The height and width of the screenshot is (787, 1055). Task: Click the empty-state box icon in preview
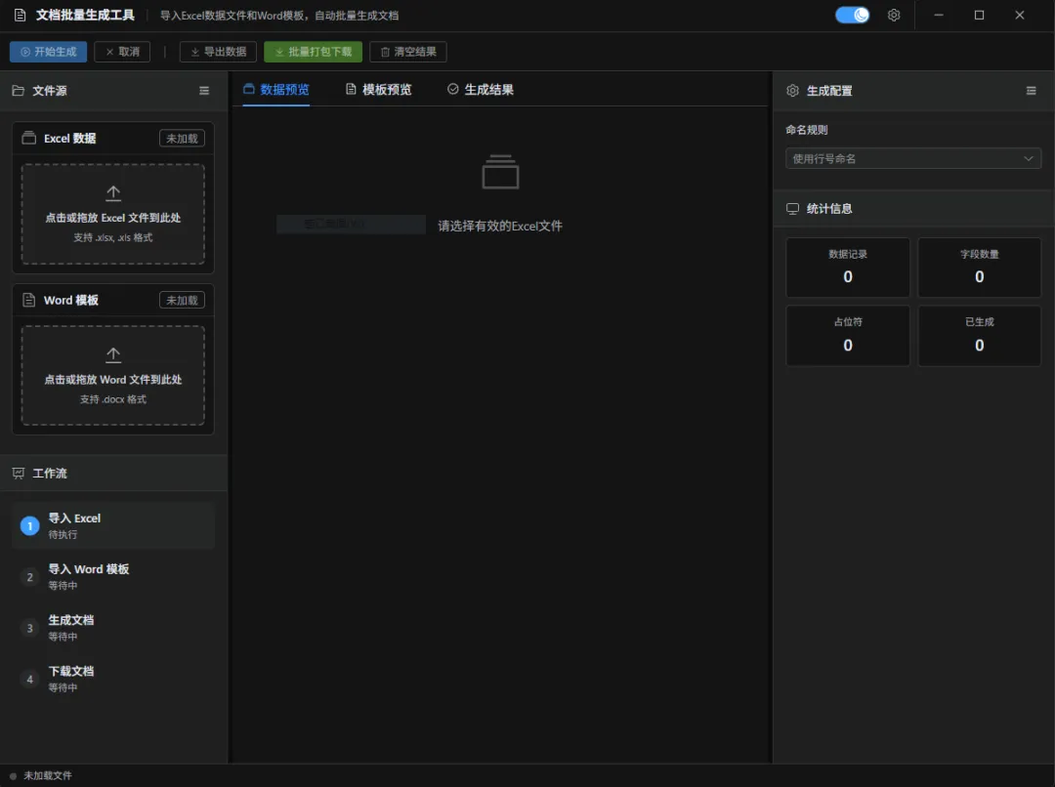click(x=500, y=172)
